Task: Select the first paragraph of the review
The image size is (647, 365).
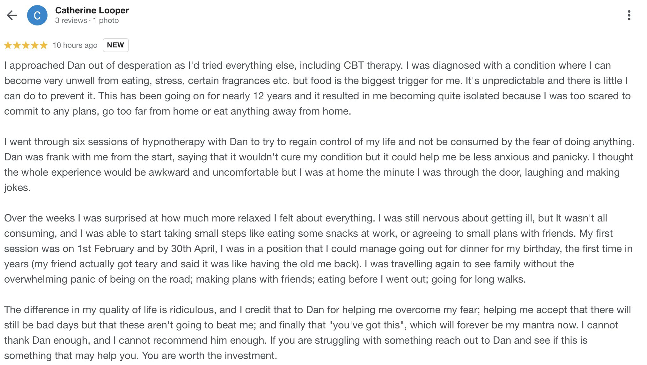Action: (x=319, y=88)
